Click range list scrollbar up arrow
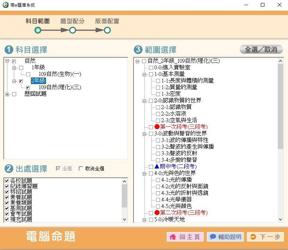This screenshot has width=288, height=250. (x=280, y=61)
